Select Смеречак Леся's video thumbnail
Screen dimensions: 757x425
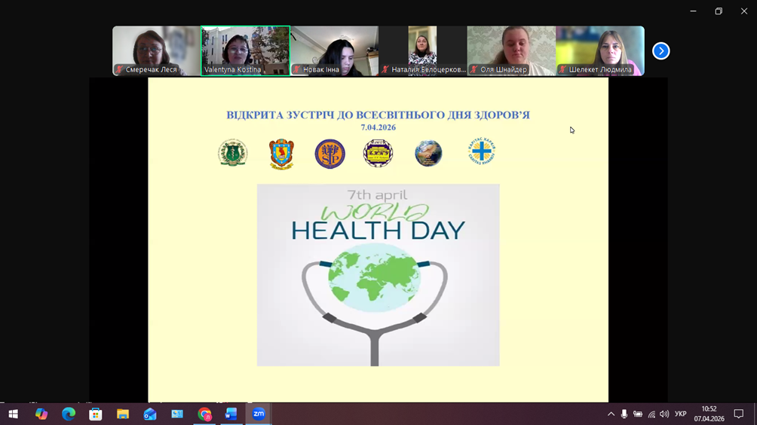tap(156, 50)
